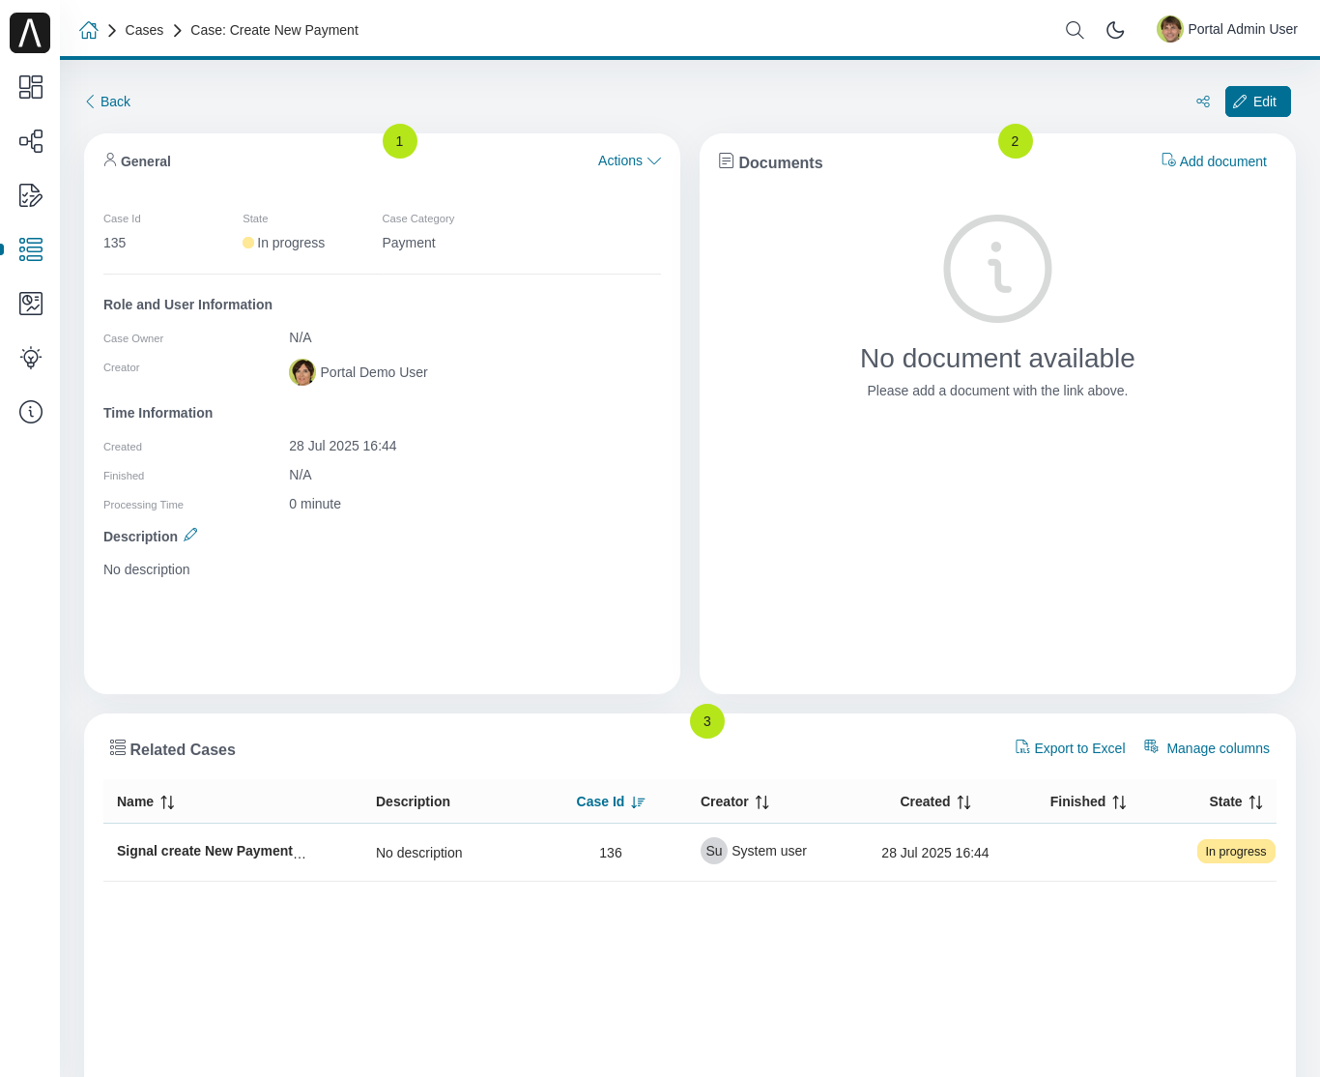Click the Add document link

[x=1214, y=161]
